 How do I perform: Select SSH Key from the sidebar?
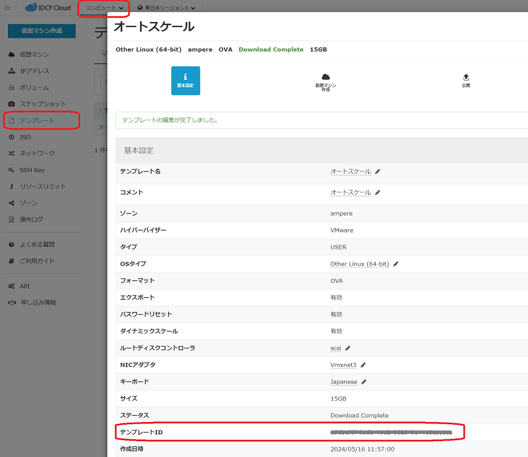(x=32, y=170)
